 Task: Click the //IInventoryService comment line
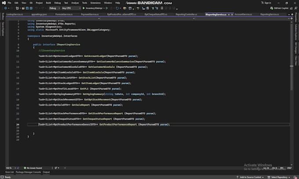coord(52,50)
